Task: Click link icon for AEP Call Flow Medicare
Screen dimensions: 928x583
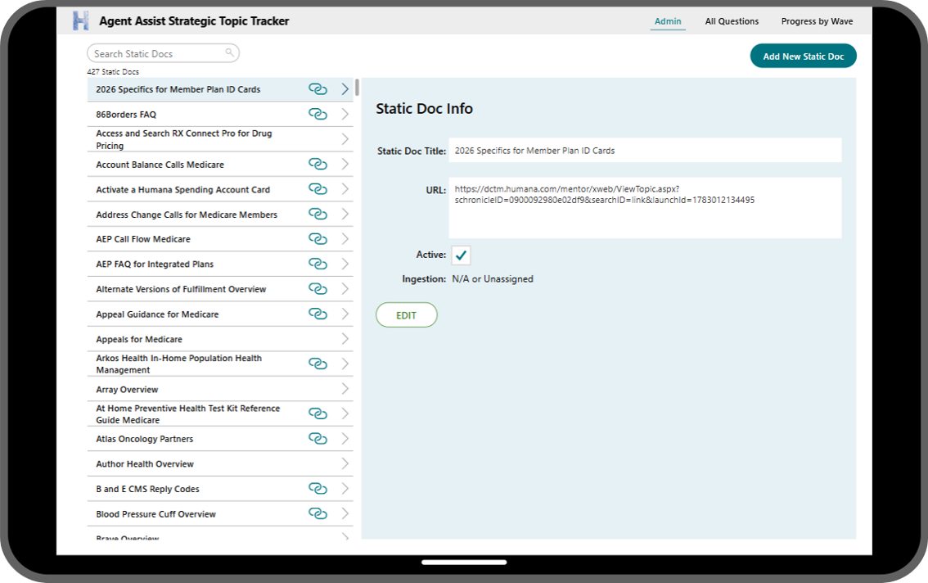Action: 318,239
